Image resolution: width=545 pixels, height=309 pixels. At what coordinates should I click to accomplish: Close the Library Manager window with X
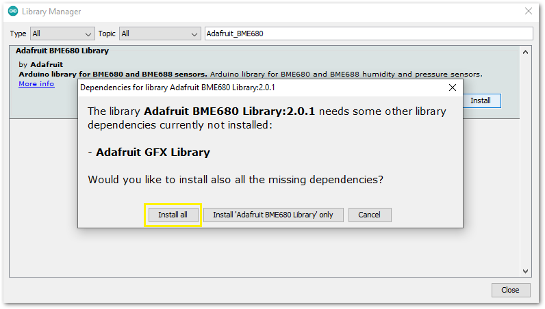(x=528, y=12)
